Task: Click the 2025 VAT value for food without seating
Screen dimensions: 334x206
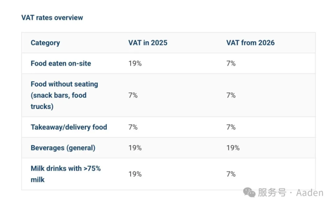Action: tap(133, 95)
